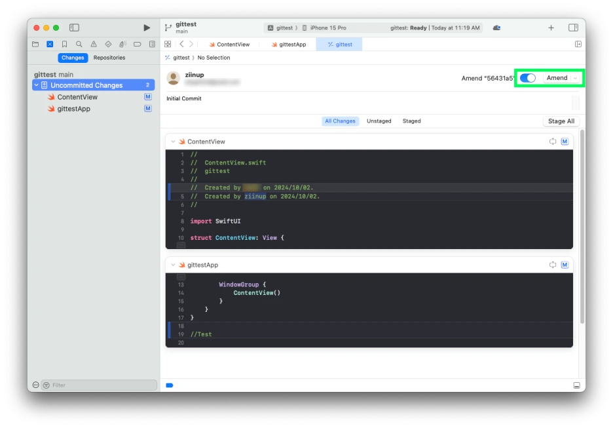Screen dimensions: 613x428
Task: Open the gittest scheme selector
Action: (280, 28)
